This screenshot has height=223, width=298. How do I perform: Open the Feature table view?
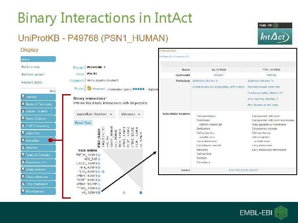[x=32, y=82]
